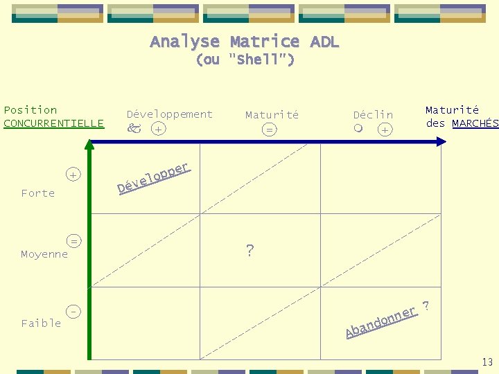Click the circled equals above Moyenne
The height and width of the screenshot is (374, 499).
point(74,241)
